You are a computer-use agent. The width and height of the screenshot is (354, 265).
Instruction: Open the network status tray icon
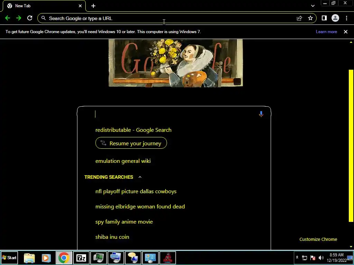[305, 258]
